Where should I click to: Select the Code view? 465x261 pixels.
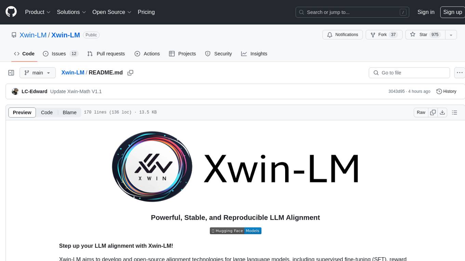click(x=47, y=112)
